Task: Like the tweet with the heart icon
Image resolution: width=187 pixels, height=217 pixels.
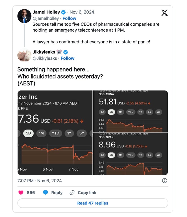Action: pos(21,192)
